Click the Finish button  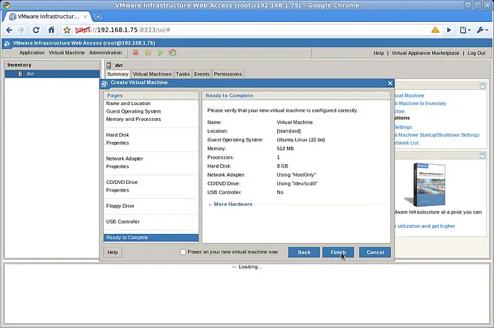[338, 252]
